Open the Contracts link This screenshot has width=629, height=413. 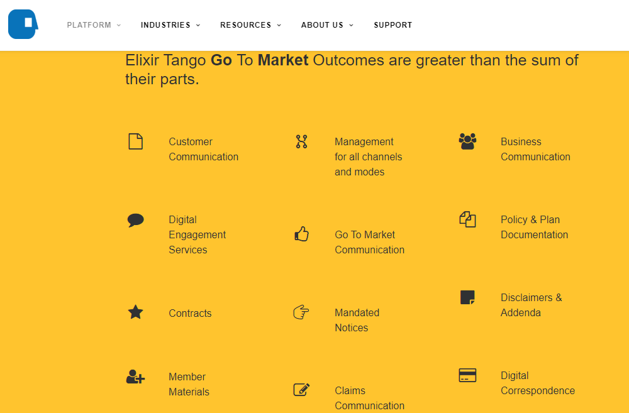click(x=190, y=313)
